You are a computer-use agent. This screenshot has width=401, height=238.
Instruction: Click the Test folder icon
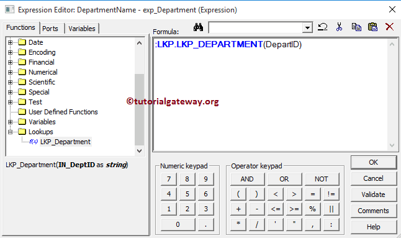click(22, 102)
